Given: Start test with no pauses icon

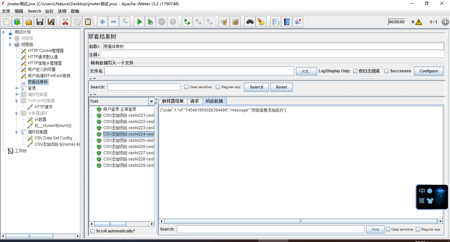Looking at the screenshot, I should [x=150, y=22].
